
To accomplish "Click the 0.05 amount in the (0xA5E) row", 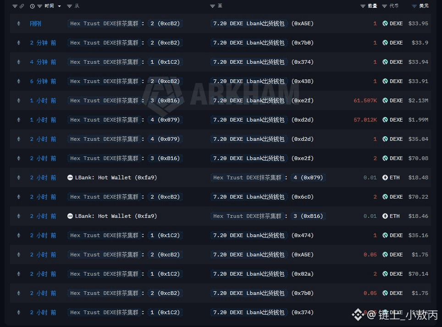I will [x=370, y=255].
